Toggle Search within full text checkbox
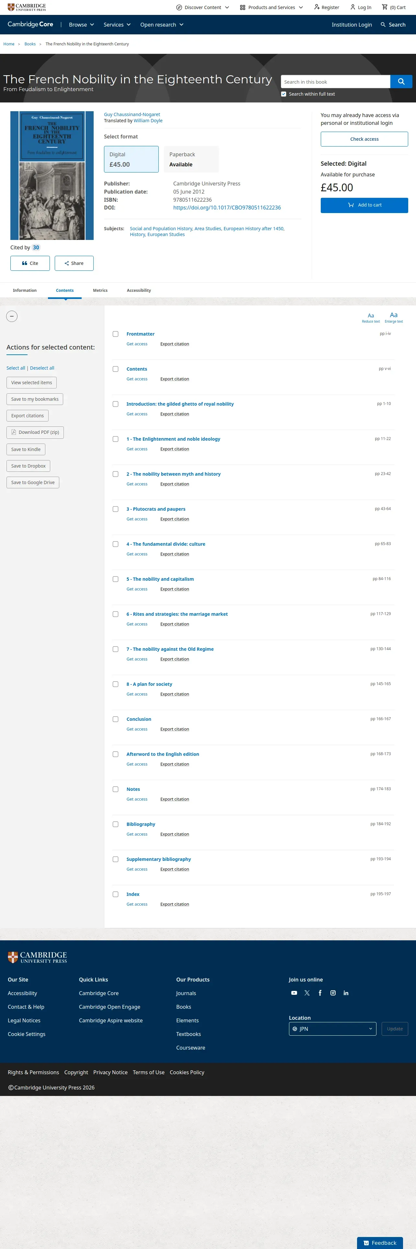 [x=284, y=94]
